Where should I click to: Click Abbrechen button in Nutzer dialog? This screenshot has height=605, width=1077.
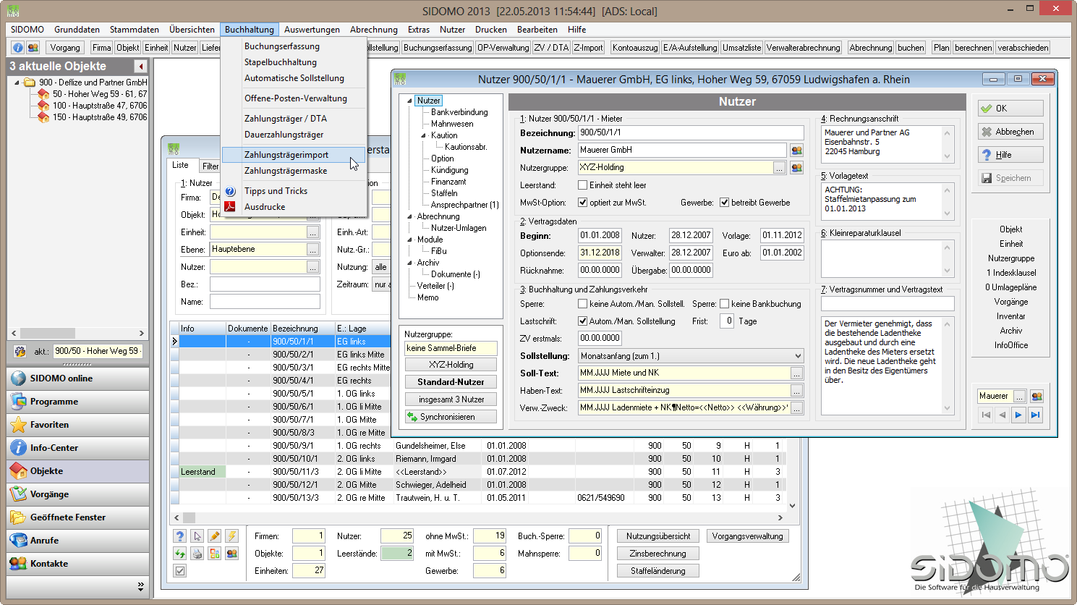[x=1010, y=132]
